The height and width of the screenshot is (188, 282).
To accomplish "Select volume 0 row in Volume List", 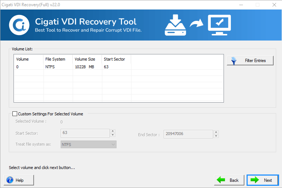I will click(118, 67).
